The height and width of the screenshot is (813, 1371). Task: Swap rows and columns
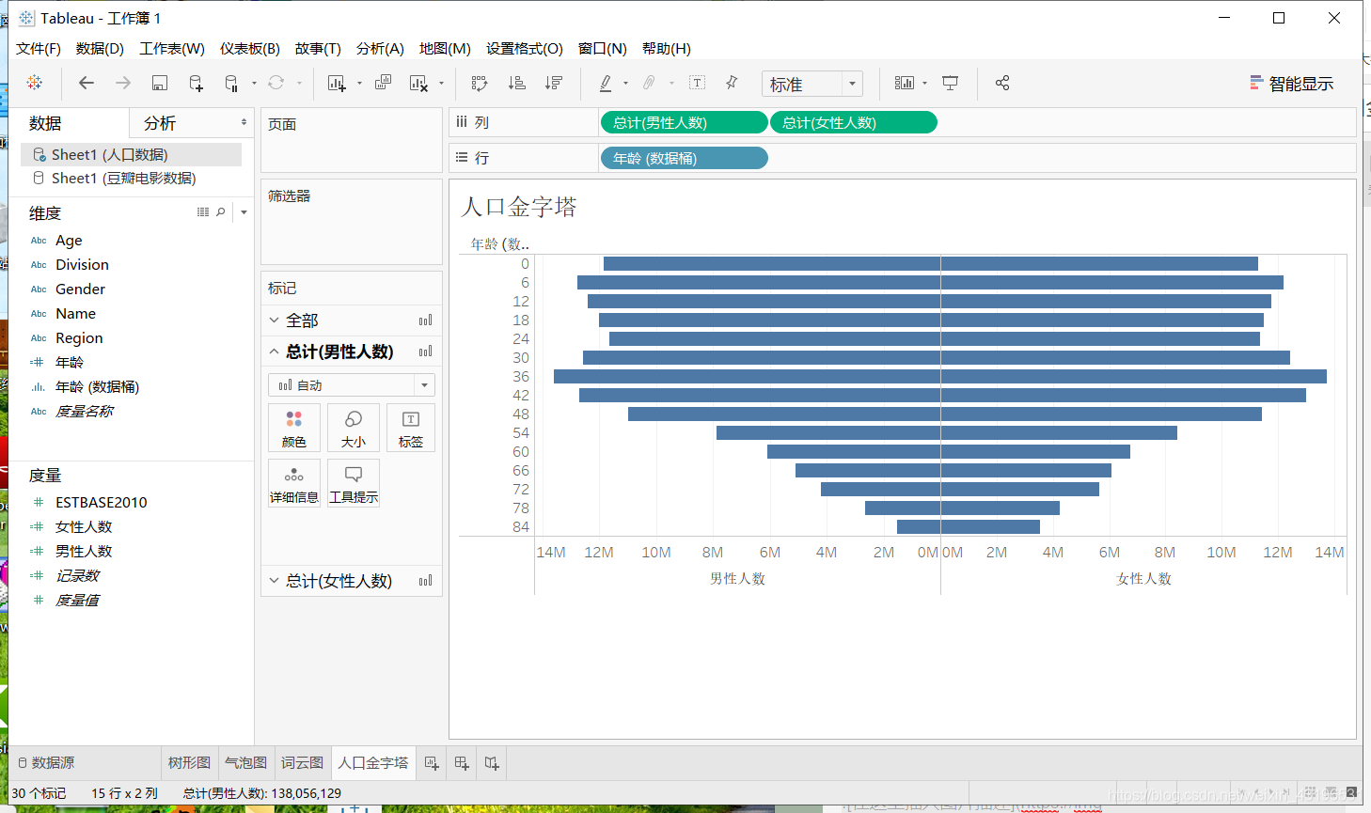(480, 83)
